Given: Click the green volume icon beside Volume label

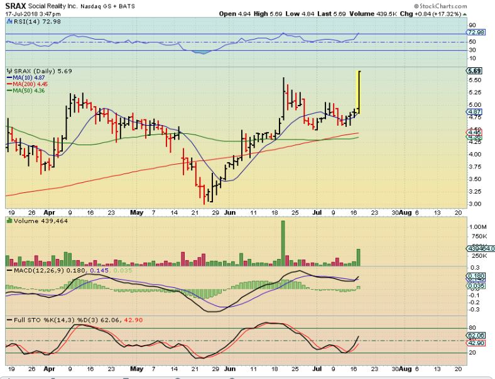Looking at the screenshot, I should [x=9, y=221].
